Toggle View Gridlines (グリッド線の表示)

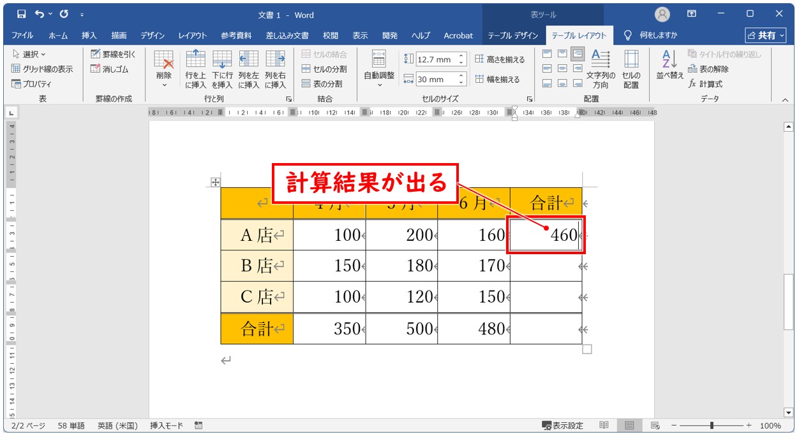pos(42,69)
